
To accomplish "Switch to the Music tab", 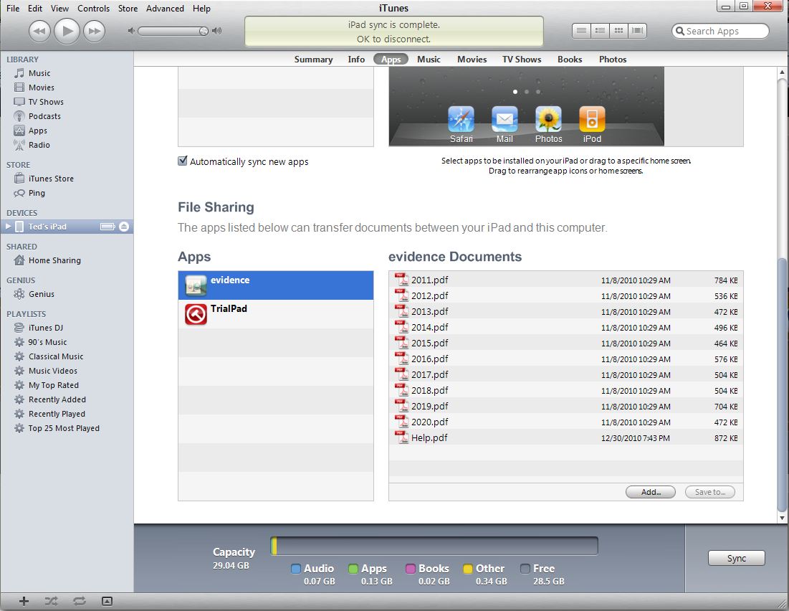I will [x=429, y=59].
